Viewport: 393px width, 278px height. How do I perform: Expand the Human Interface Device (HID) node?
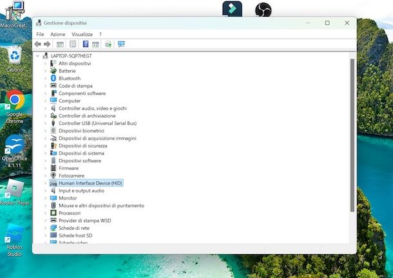(45, 183)
